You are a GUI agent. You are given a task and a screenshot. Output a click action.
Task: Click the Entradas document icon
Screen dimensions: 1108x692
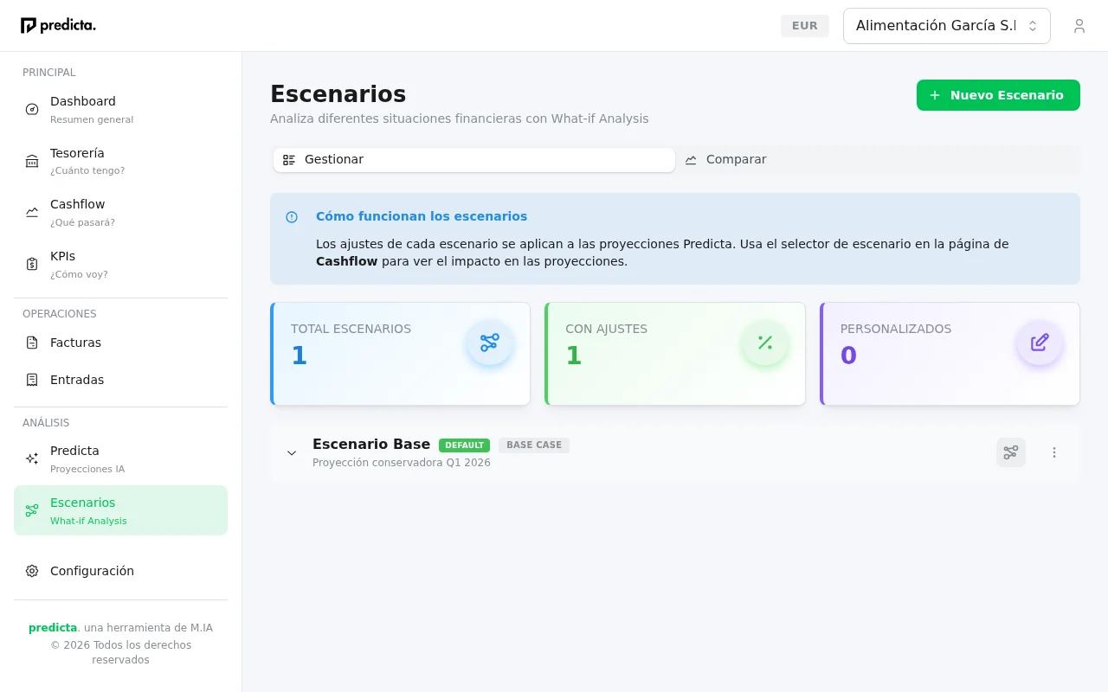coord(32,380)
